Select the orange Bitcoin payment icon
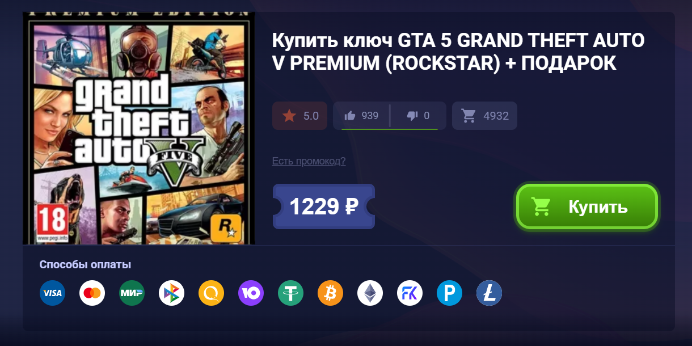Viewport: 692px width, 346px height. pyautogui.click(x=330, y=293)
